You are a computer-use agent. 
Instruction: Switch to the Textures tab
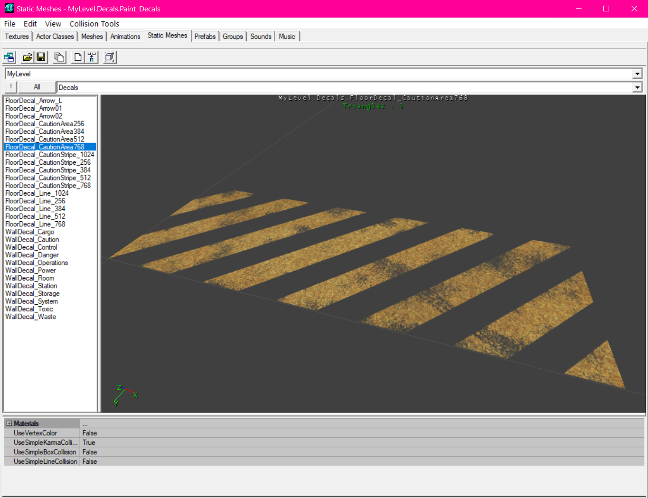(x=17, y=37)
